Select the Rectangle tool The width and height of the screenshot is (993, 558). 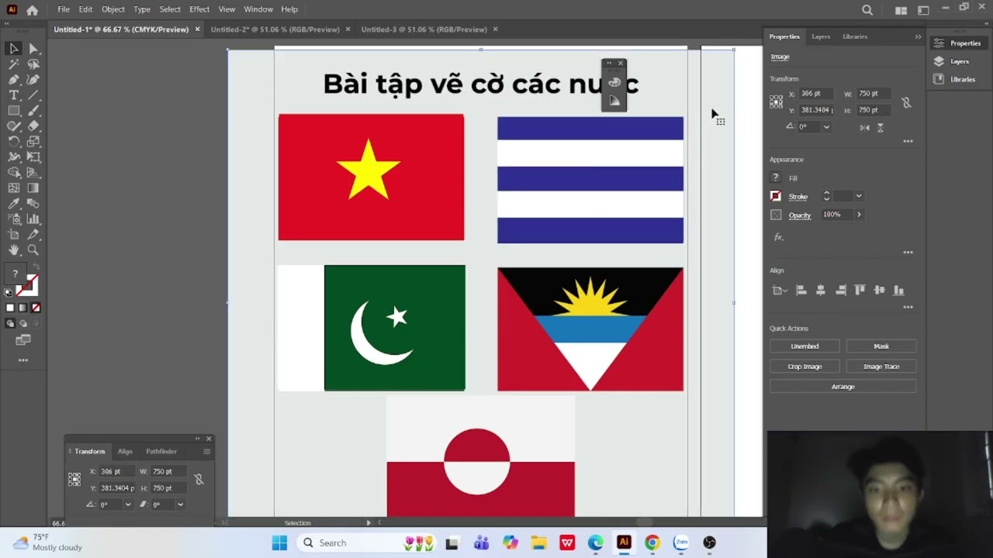pos(14,111)
